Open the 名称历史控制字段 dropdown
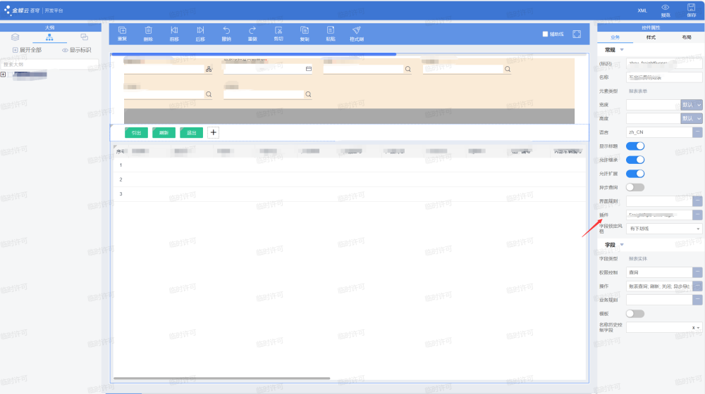The image size is (705, 394). pyautogui.click(x=664, y=328)
